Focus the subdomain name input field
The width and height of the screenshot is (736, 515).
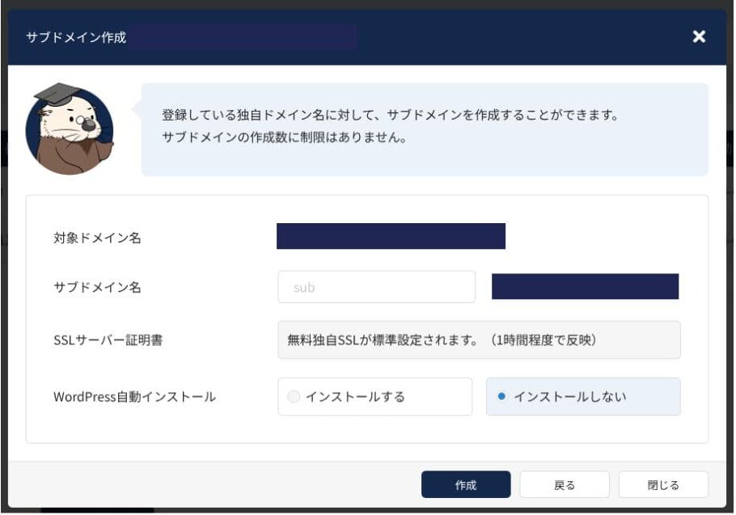pyautogui.click(x=376, y=287)
